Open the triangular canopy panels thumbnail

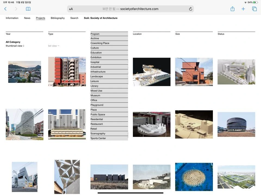pyautogui.click(x=67, y=177)
